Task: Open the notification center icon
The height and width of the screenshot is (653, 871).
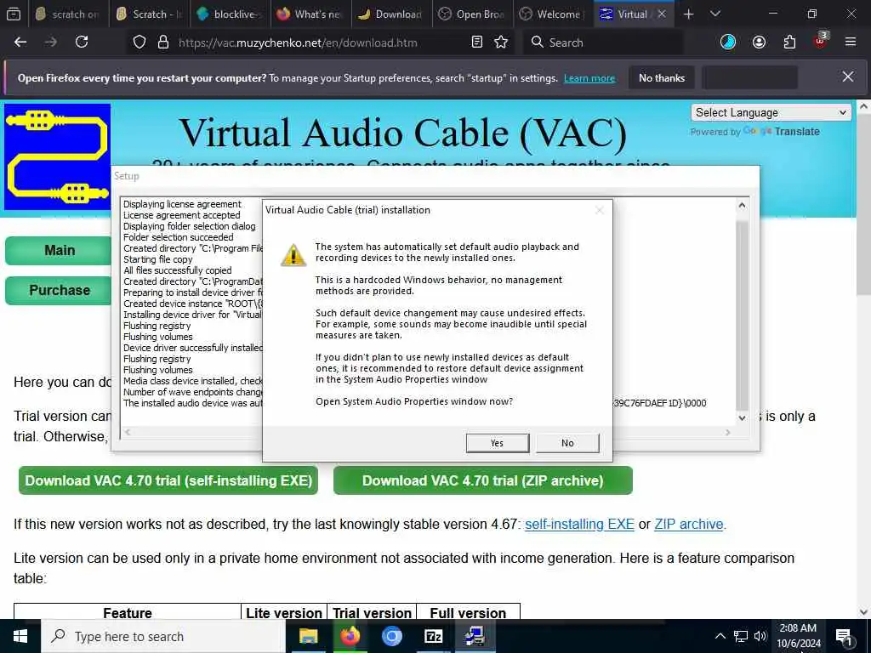Action: pos(845,637)
